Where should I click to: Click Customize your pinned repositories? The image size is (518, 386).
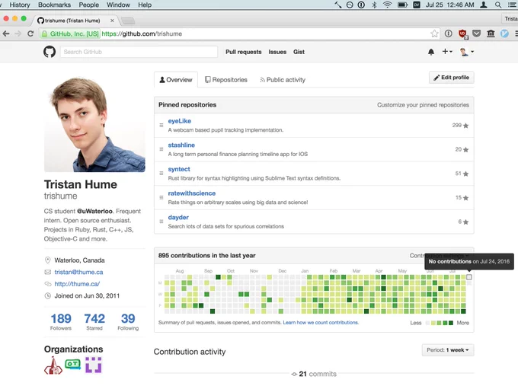click(423, 104)
